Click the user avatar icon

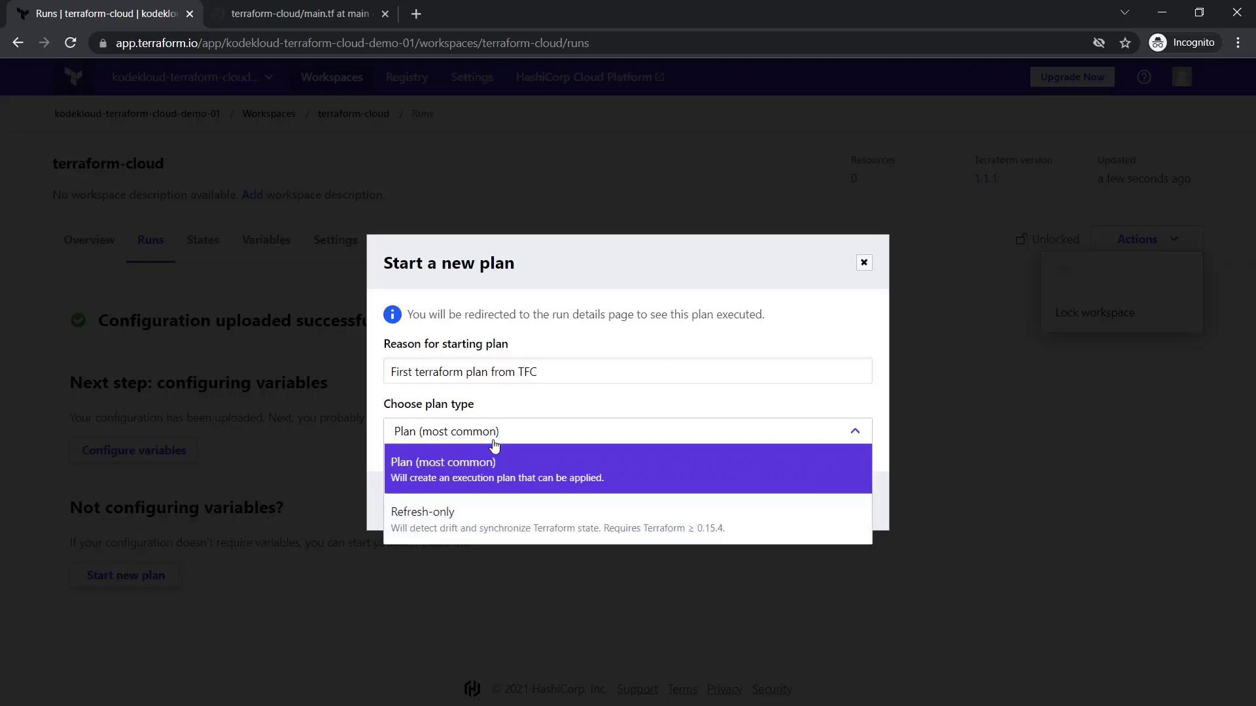(x=1181, y=77)
